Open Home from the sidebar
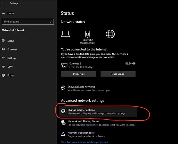178x144 pixels. pos(11,13)
